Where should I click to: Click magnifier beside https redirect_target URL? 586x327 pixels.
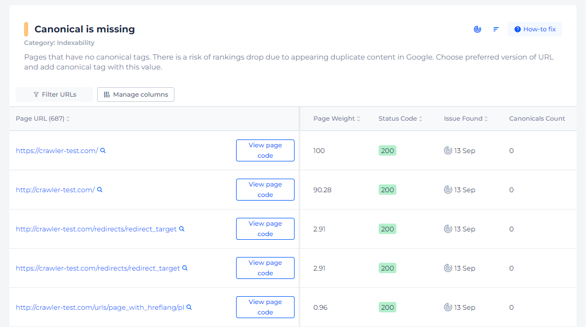[x=184, y=268]
